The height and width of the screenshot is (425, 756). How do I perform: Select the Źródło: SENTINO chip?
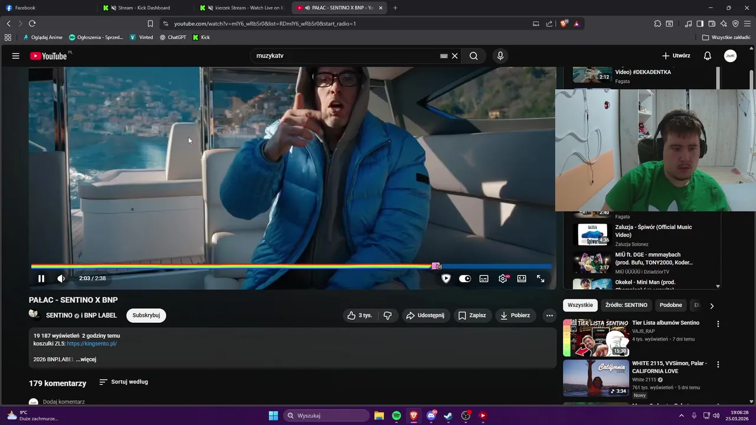626,305
